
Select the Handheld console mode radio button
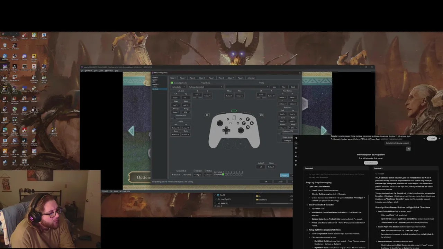(183, 175)
